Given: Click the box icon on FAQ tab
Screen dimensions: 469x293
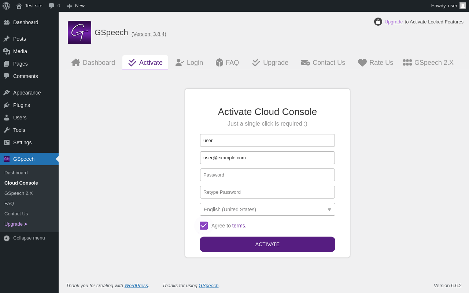Looking at the screenshot, I should tap(219, 63).
